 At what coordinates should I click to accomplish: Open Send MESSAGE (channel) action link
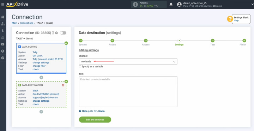point(46,94)
